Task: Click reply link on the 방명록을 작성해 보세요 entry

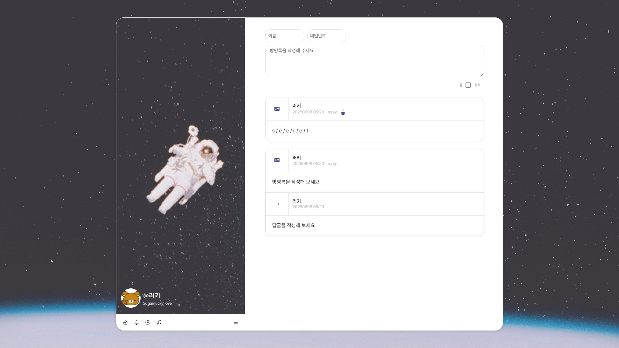Action: [x=332, y=164]
